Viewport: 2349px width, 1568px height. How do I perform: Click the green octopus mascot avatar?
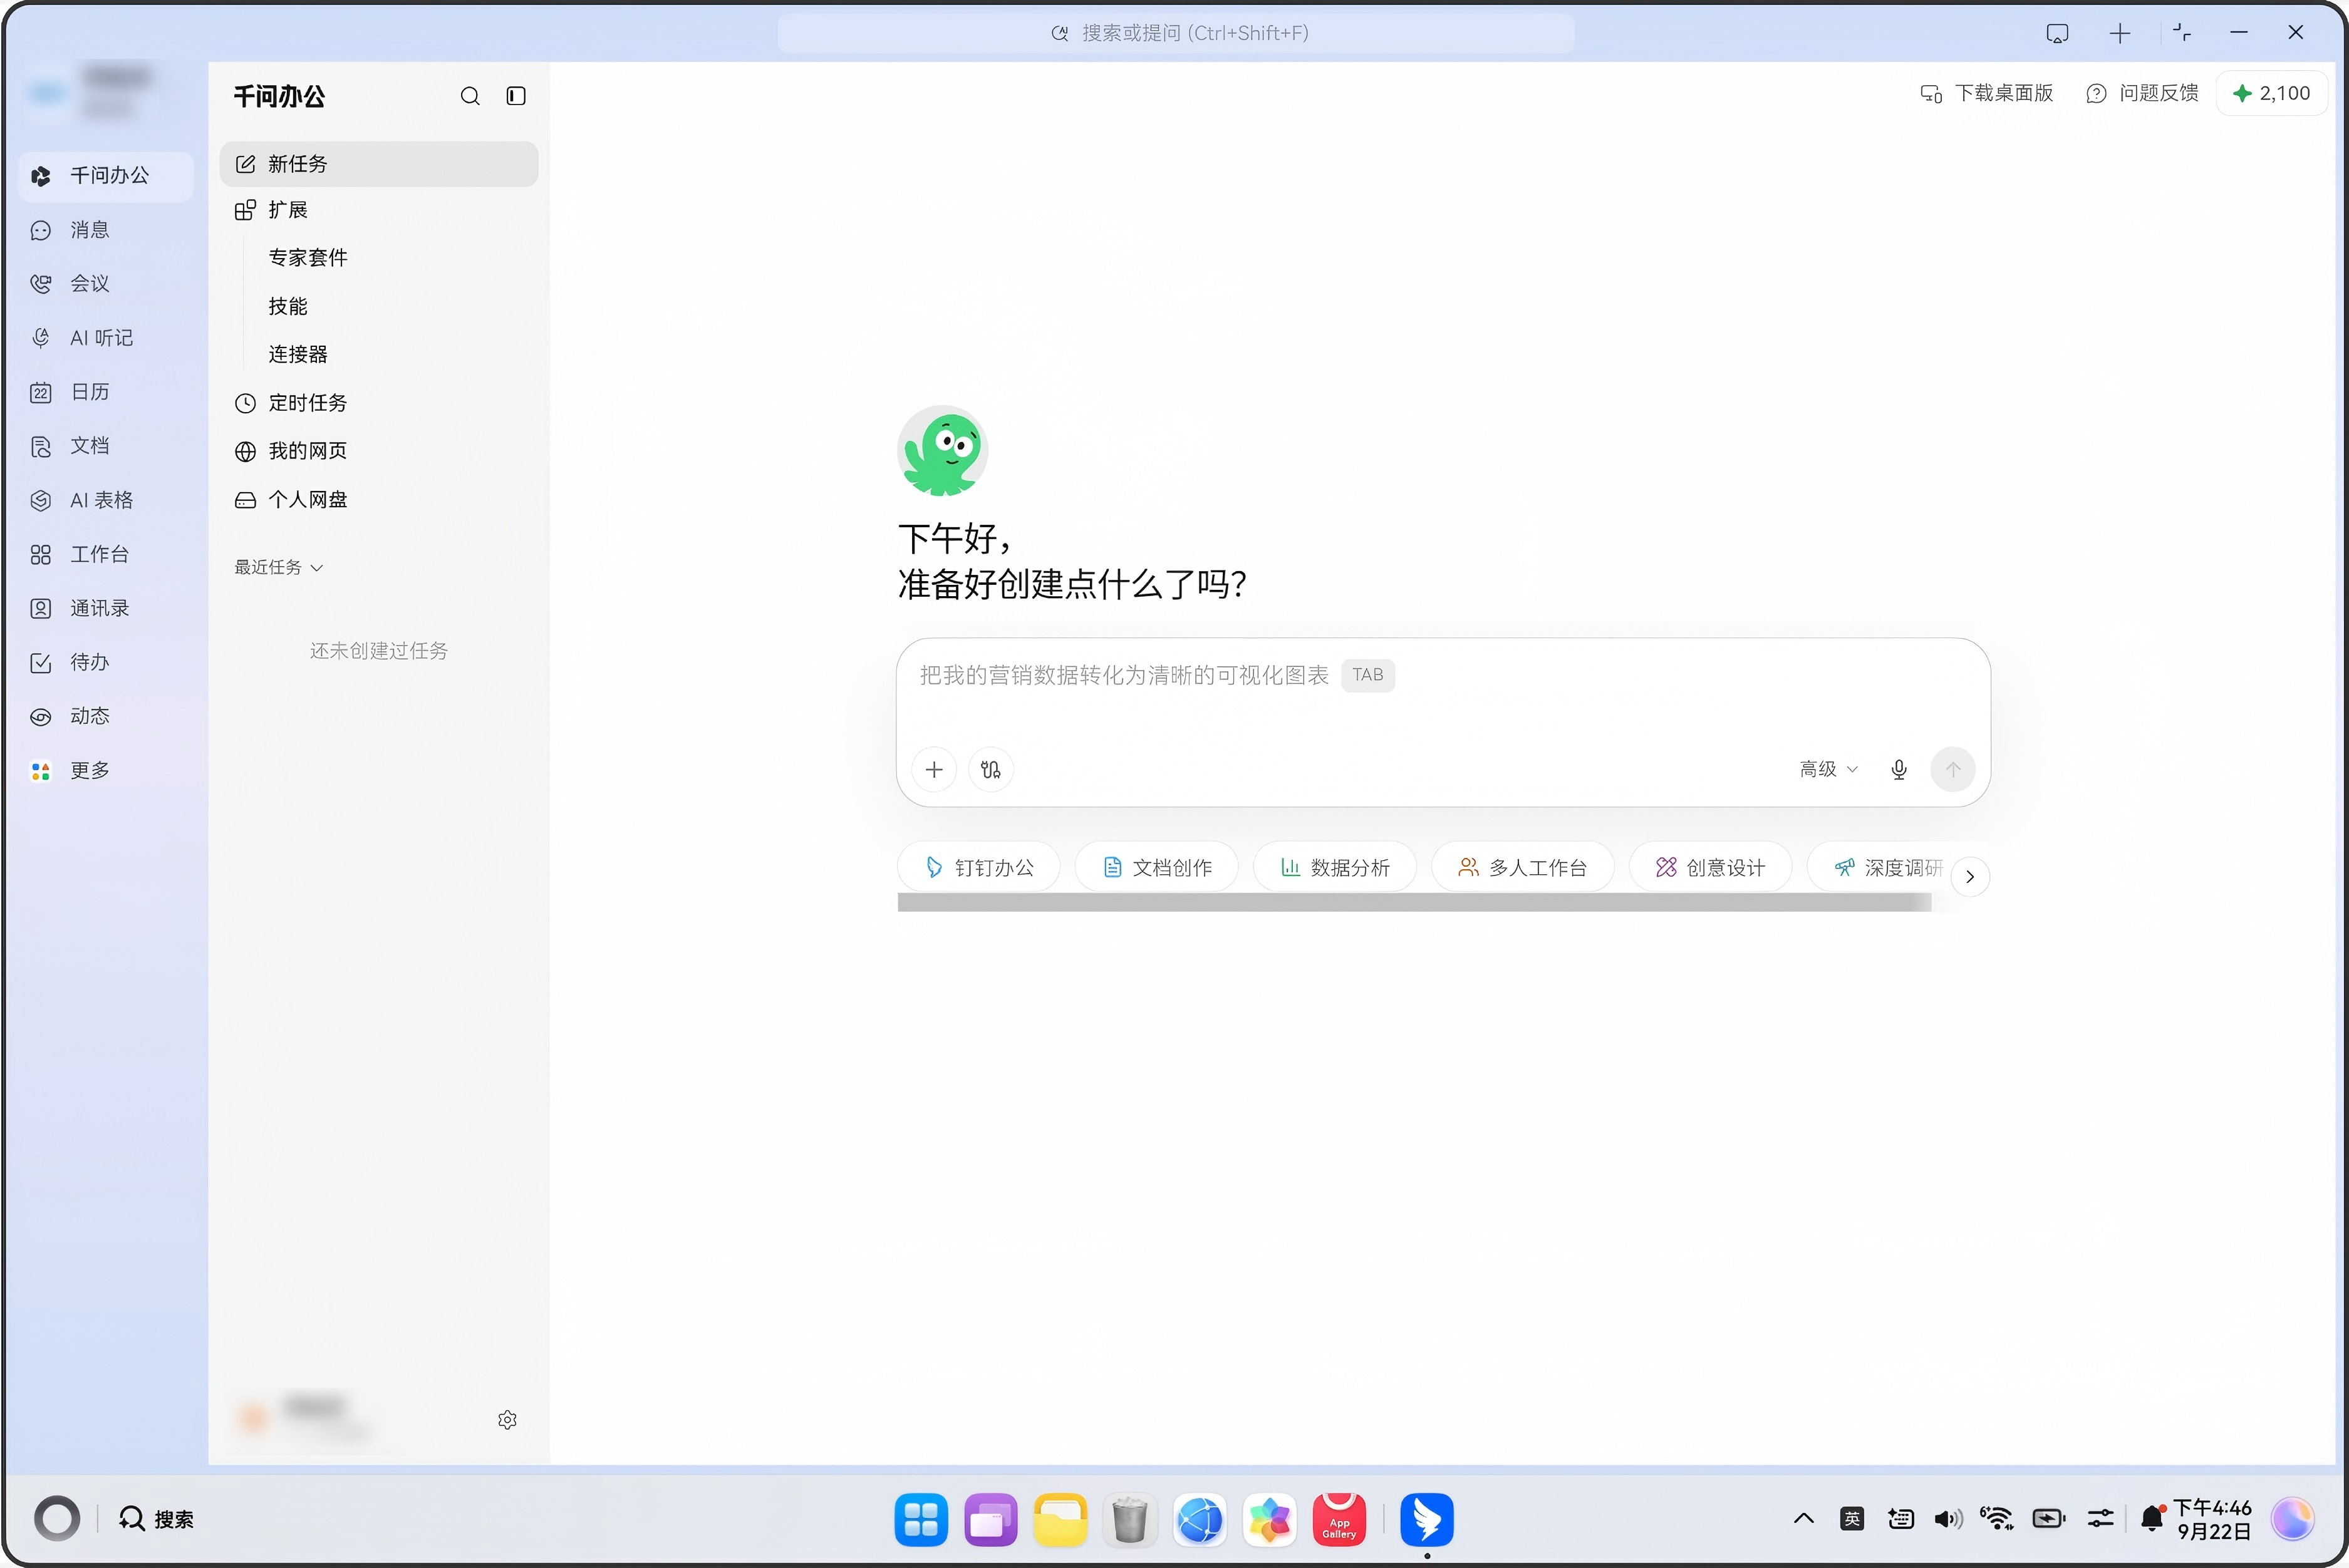941,451
